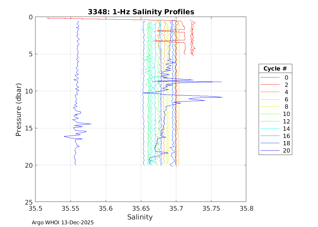Select the legend label number 4

[x=286, y=92]
